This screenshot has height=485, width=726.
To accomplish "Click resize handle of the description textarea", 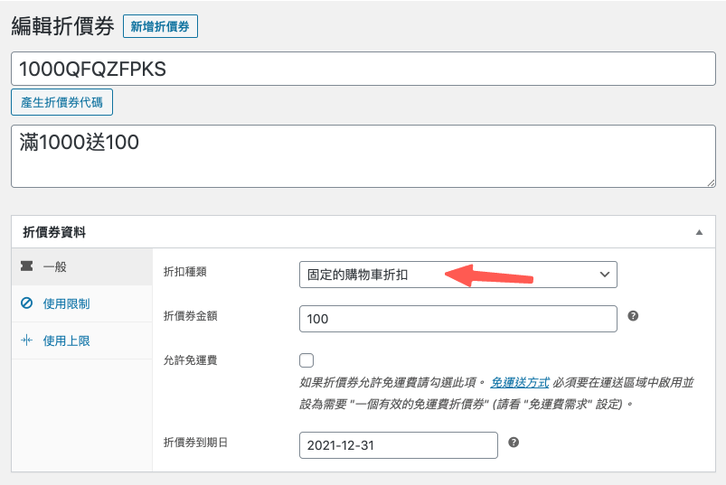I will [x=708, y=181].
